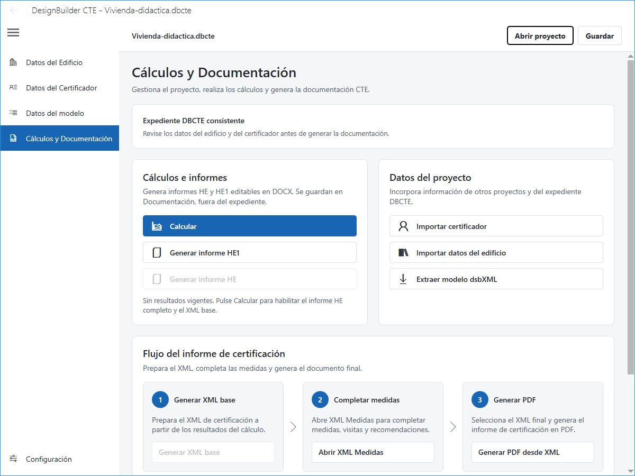
Task: Click the document icon beside Cálculos y Documentación
Action: (x=13, y=139)
